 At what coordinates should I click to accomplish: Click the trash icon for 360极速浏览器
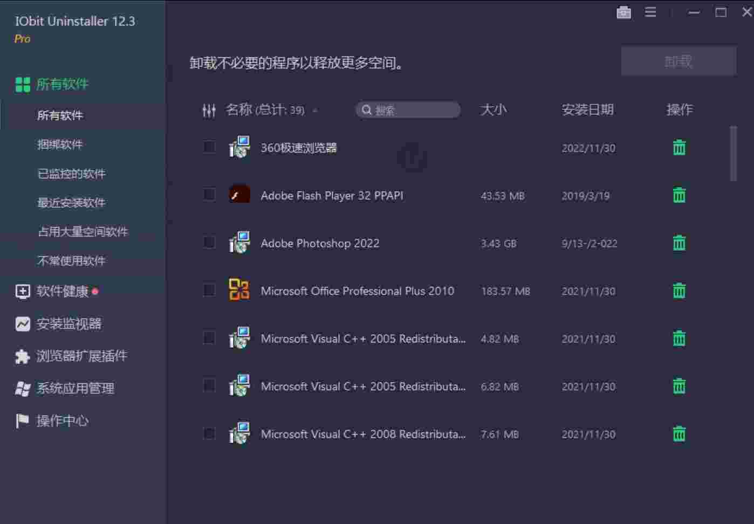[679, 147]
